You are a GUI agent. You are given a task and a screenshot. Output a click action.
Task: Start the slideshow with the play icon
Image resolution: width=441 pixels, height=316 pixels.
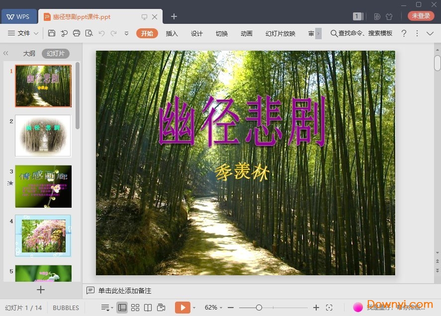point(183,307)
